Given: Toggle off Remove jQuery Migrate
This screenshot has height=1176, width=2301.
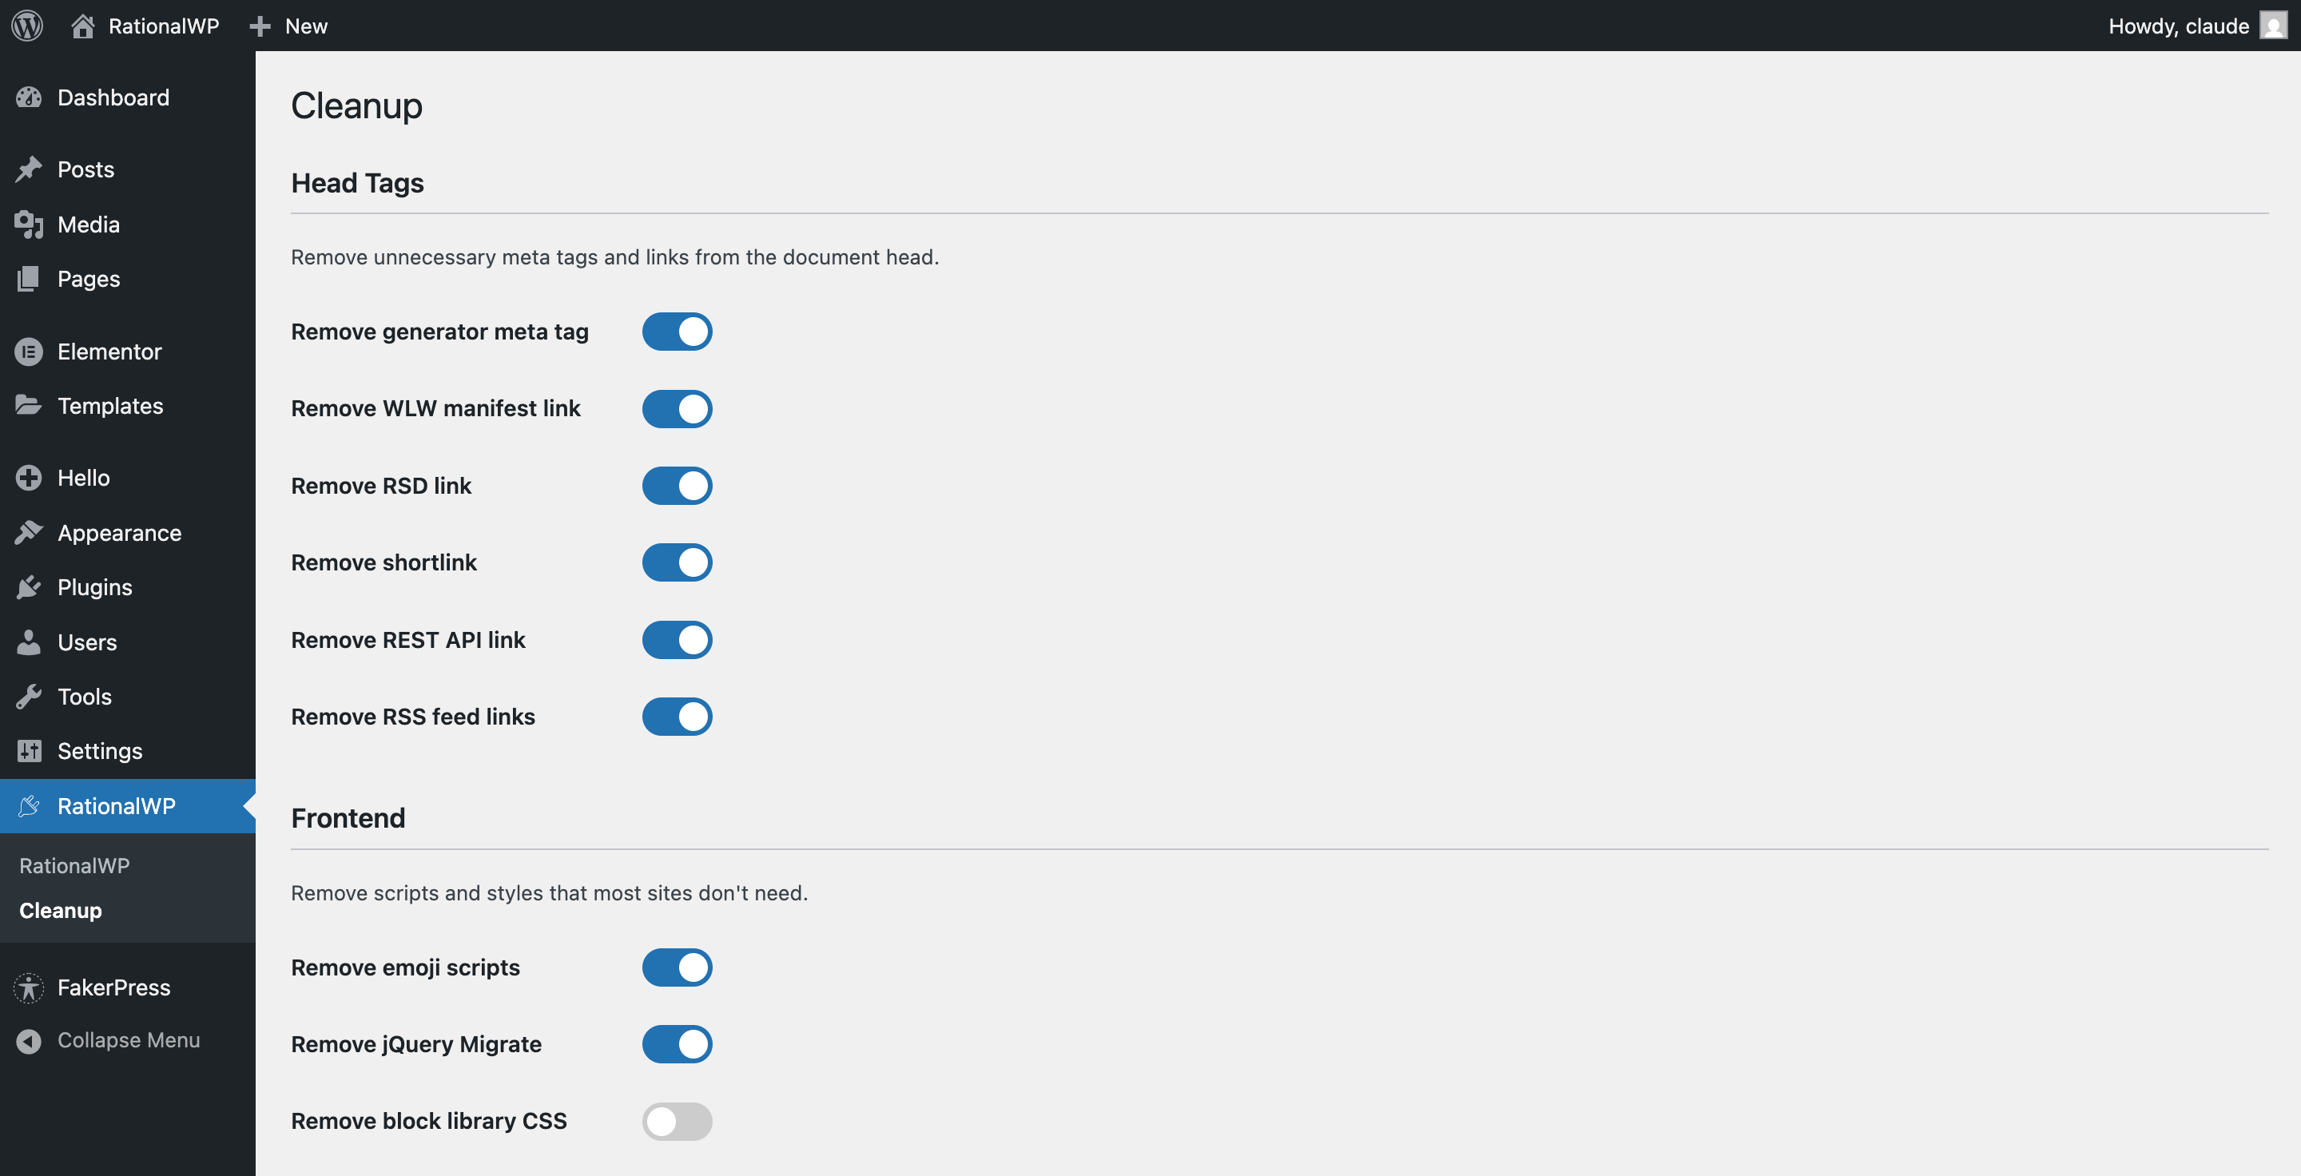Looking at the screenshot, I should tap(676, 1044).
